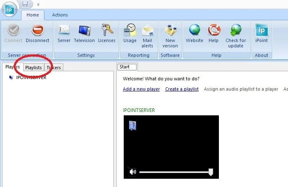The width and height of the screenshot is (288, 187).
Task: Click the black player preview screen
Action: [x=171, y=147]
